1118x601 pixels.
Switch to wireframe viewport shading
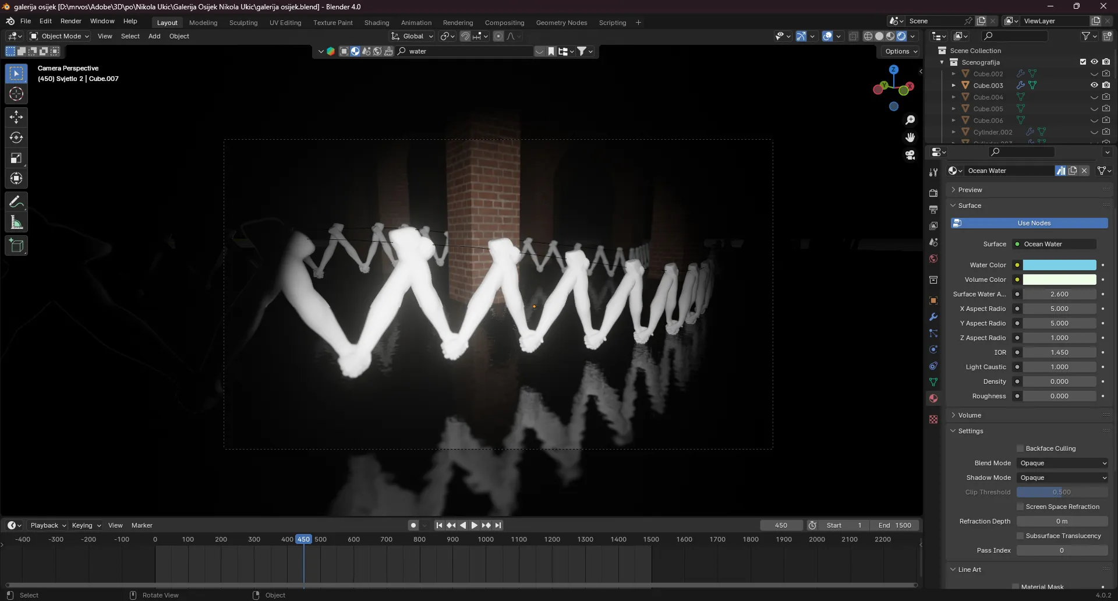point(868,36)
